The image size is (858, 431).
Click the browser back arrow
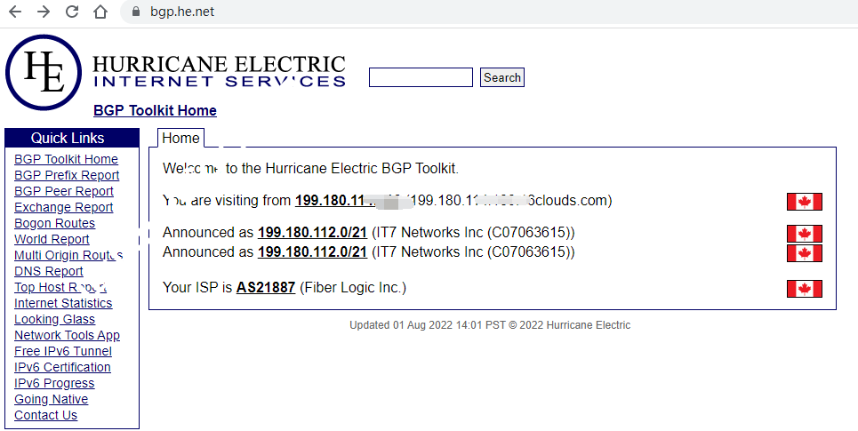point(14,12)
